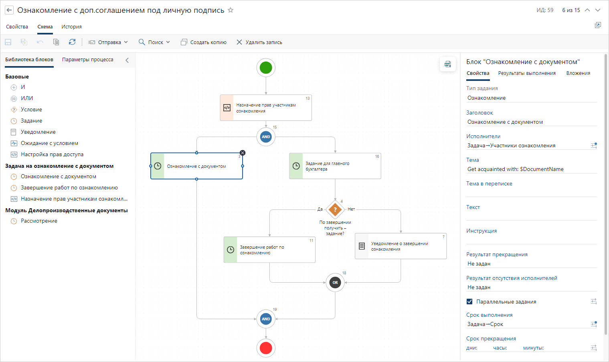Click Создать копию button
609x362 pixels.
(x=204, y=42)
